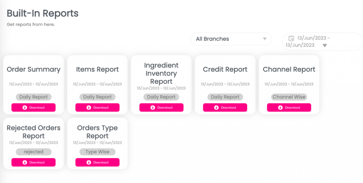This screenshot has height=183, width=363.
Task: Click the rejected tag label
Action: coord(34,152)
